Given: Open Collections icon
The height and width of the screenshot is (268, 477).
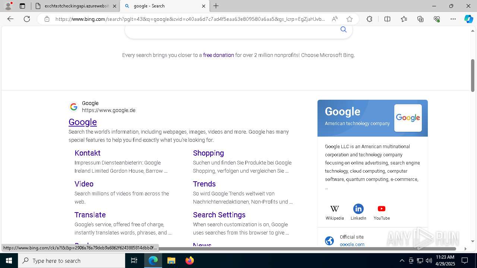Looking at the screenshot, I should (420, 19).
